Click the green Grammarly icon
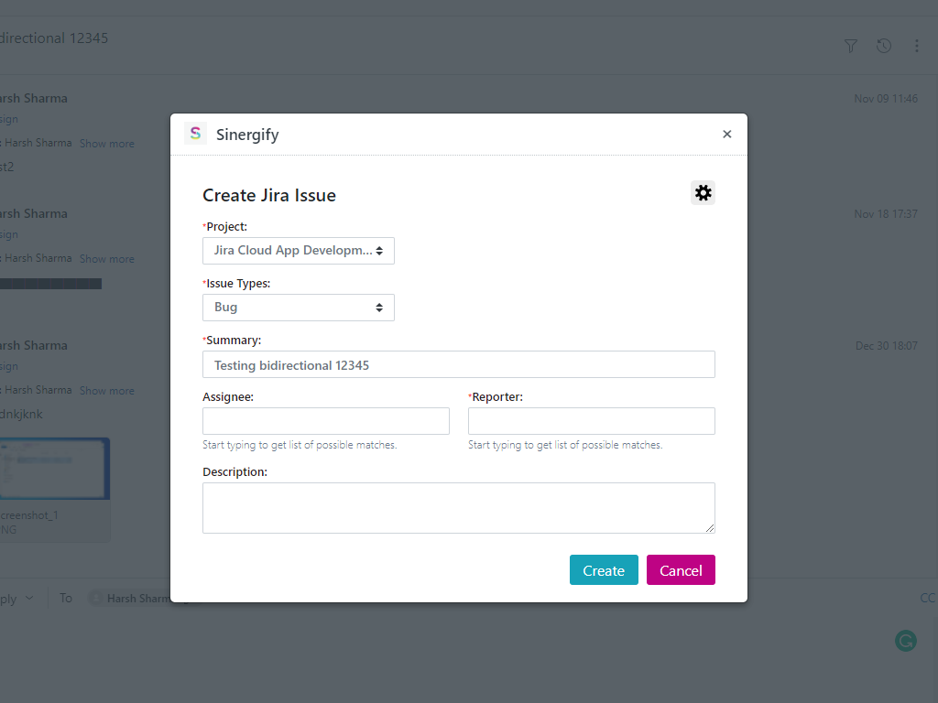The height and width of the screenshot is (703, 938). (x=905, y=641)
